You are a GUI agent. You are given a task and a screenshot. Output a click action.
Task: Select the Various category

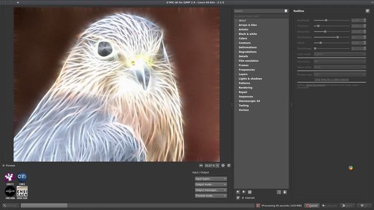[244, 110]
